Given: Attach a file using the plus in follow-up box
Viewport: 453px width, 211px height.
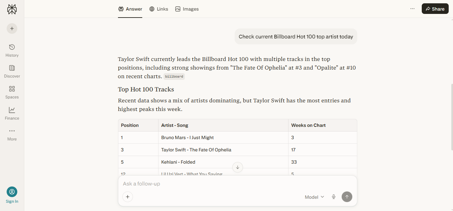Looking at the screenshot, I should pos(128,196).
